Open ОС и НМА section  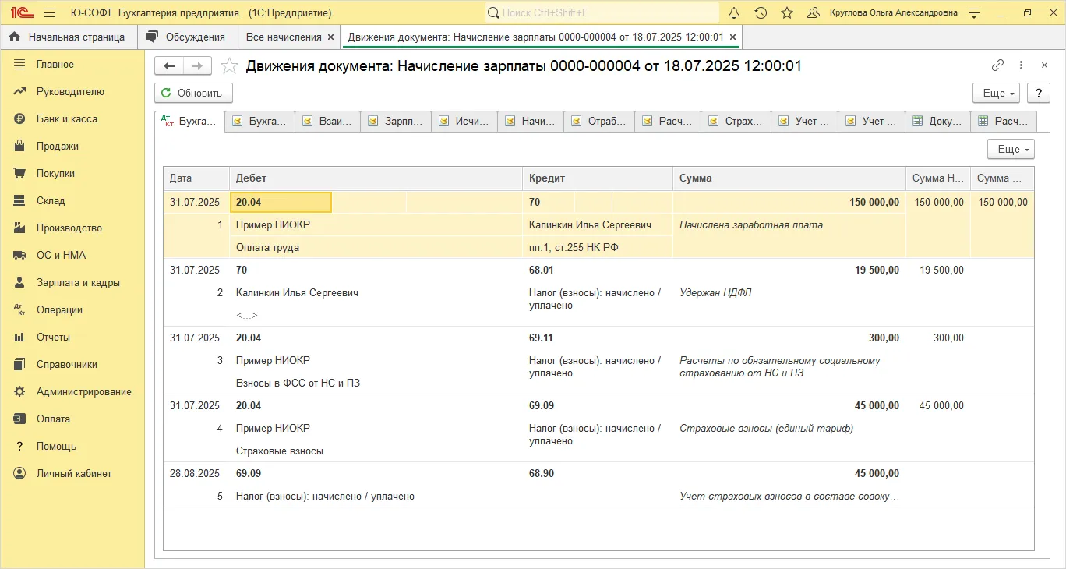tap(72, 255)
